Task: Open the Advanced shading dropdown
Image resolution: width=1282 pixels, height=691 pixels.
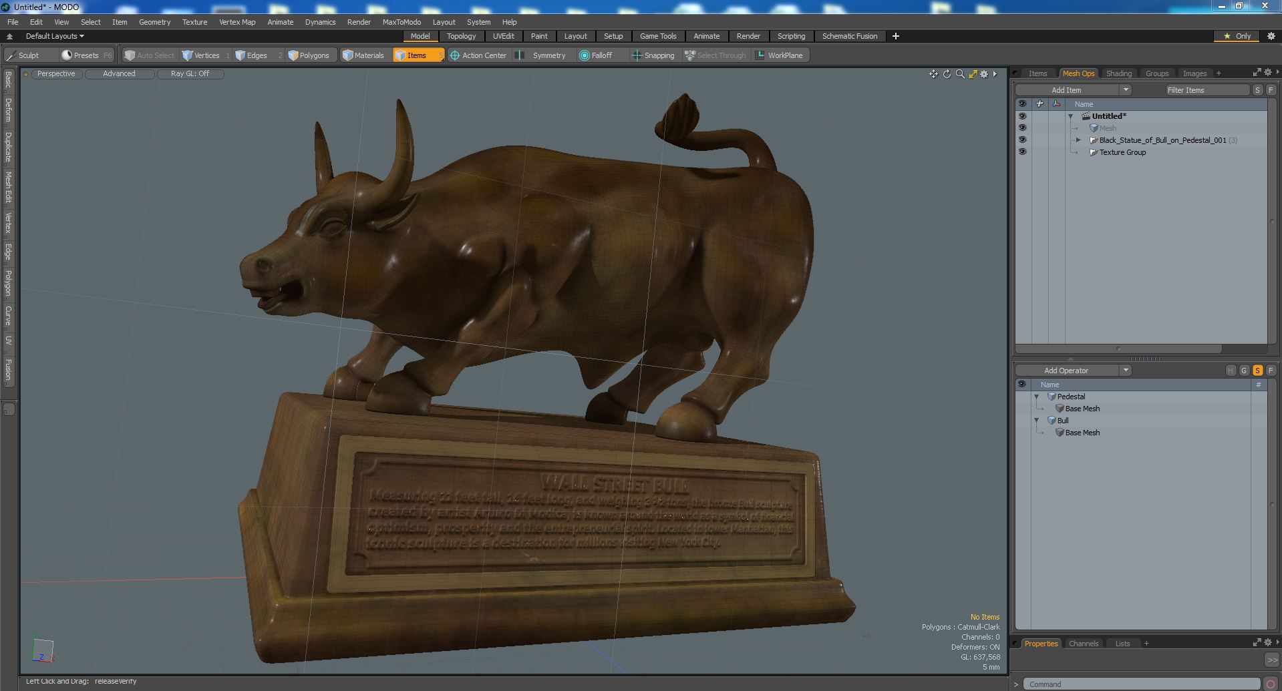Action: tap(119, 74)
